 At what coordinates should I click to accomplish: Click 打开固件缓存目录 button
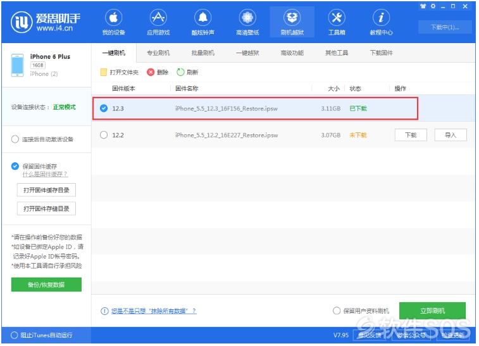pyautogui.click(x=46, y=190)
